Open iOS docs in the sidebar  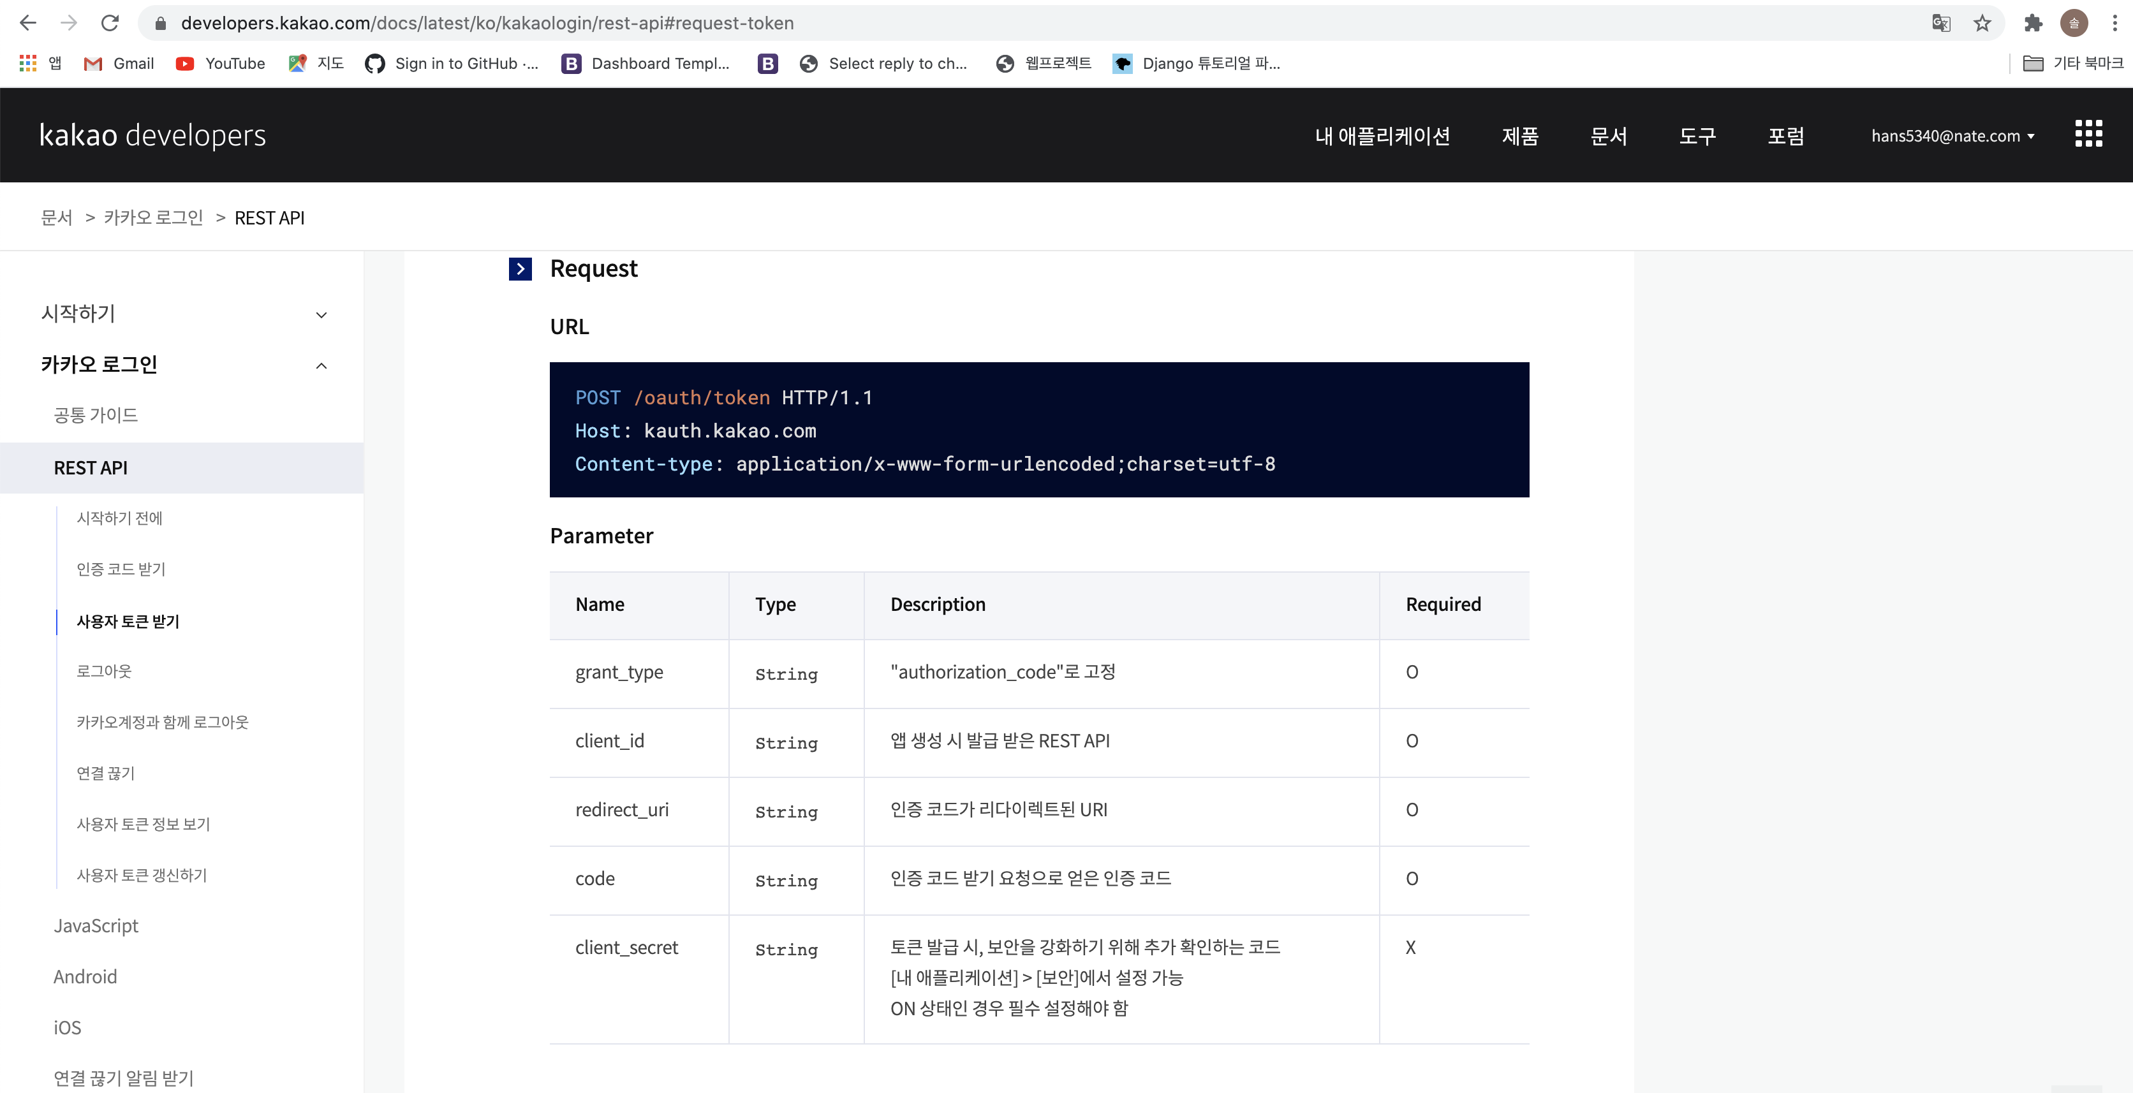pos(67,1029)
